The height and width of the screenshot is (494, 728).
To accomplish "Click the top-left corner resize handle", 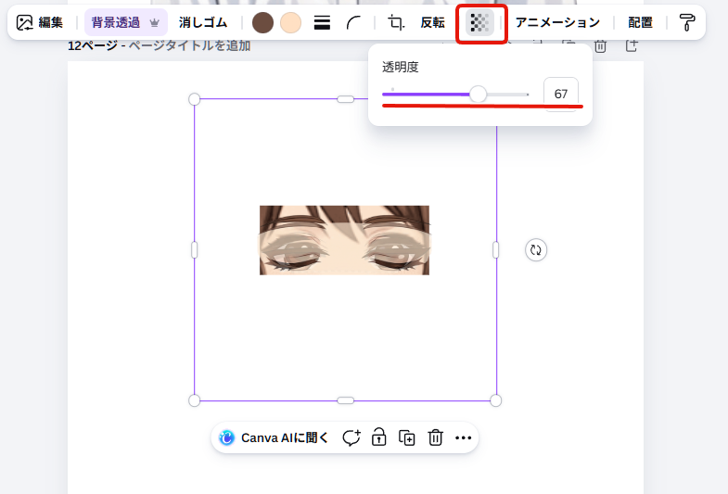I will (194, 99).
